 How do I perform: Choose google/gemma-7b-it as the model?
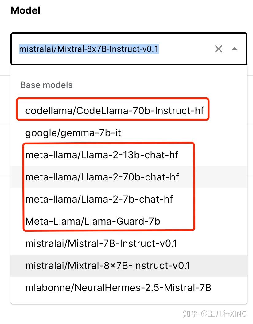(x=72, y=133)
